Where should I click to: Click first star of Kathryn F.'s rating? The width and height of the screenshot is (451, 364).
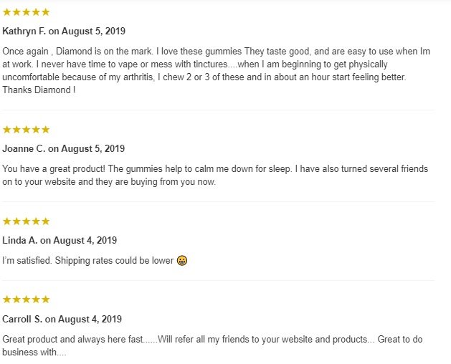7,12
